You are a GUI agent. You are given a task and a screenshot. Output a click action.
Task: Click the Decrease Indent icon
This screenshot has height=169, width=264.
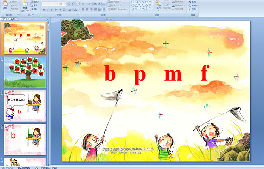(95, 4)
